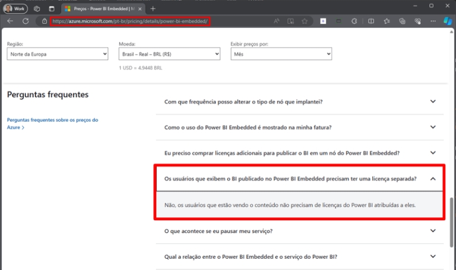Viewport: 456px width, 270px height.
Task: Add this page to favorites with star icon
Action: pyautogui.click(x=305, y=21)
